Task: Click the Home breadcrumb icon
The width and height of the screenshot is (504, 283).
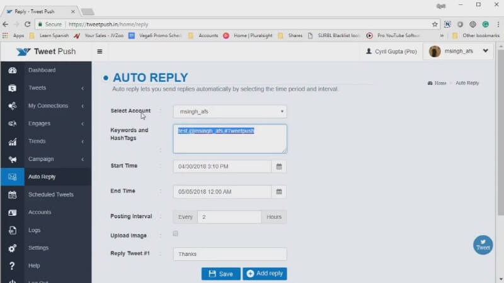Action: pos(430,83)
